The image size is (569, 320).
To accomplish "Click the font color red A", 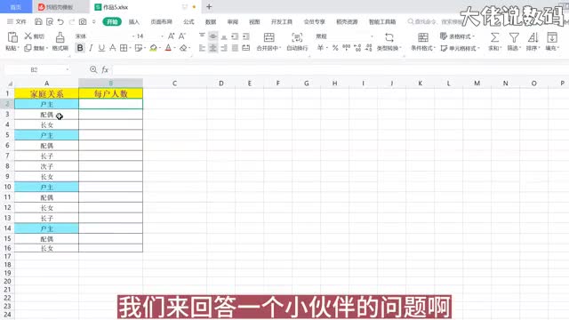I will coord(168,48).
